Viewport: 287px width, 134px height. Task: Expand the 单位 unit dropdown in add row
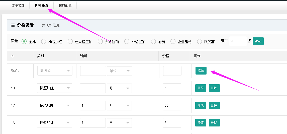click(x=119, y=71)
